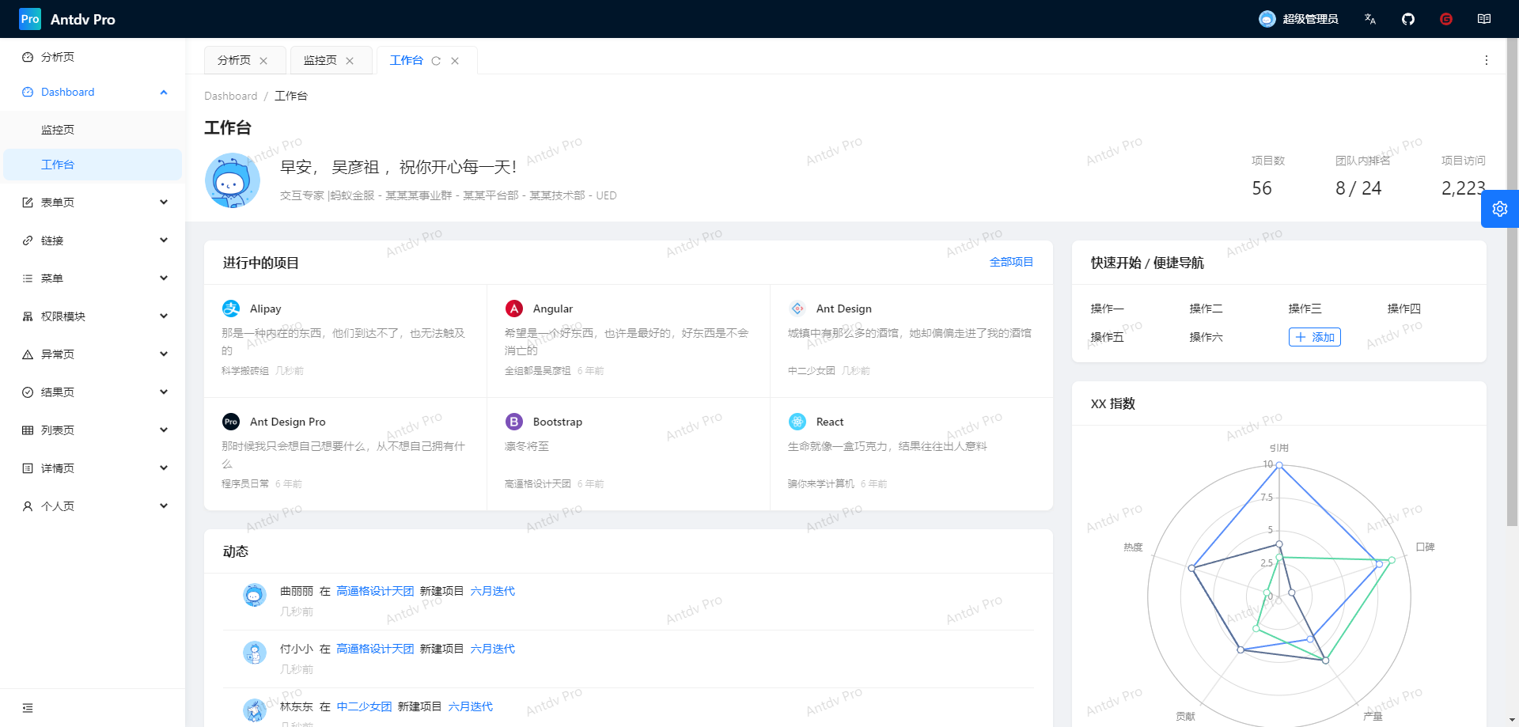The width and height of the screenshot is (1519, 727).
Task: Close the 监控页 tab
Action: [350, 61]
